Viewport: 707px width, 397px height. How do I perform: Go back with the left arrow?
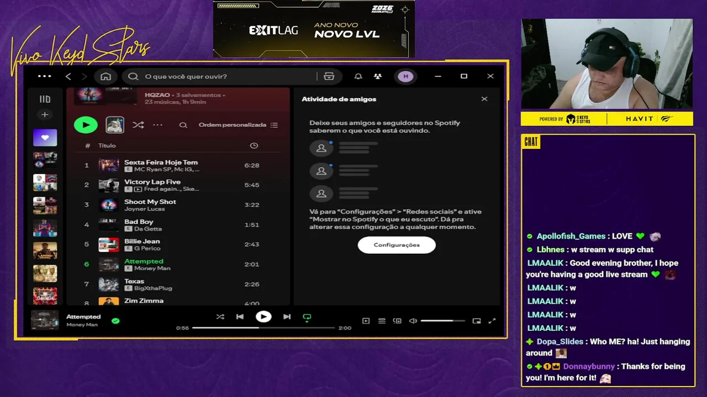click(68, 76)
